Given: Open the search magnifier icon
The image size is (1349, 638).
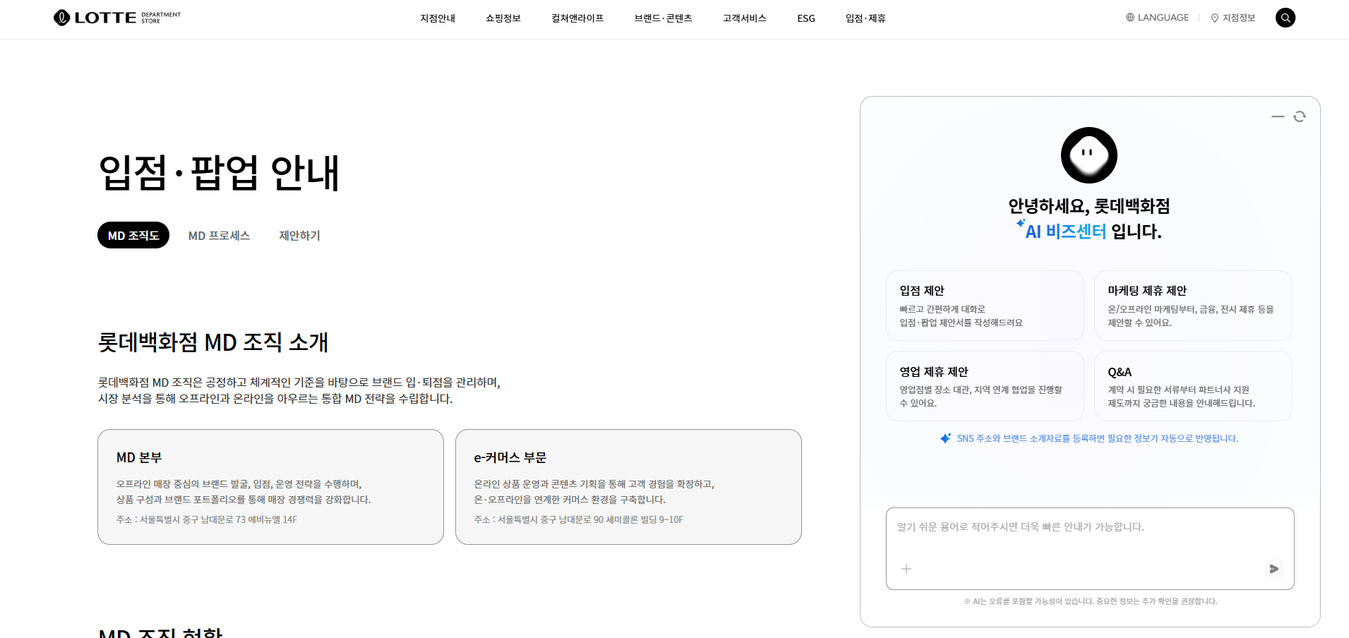Looking at the screenshot, I should 1285,18.
